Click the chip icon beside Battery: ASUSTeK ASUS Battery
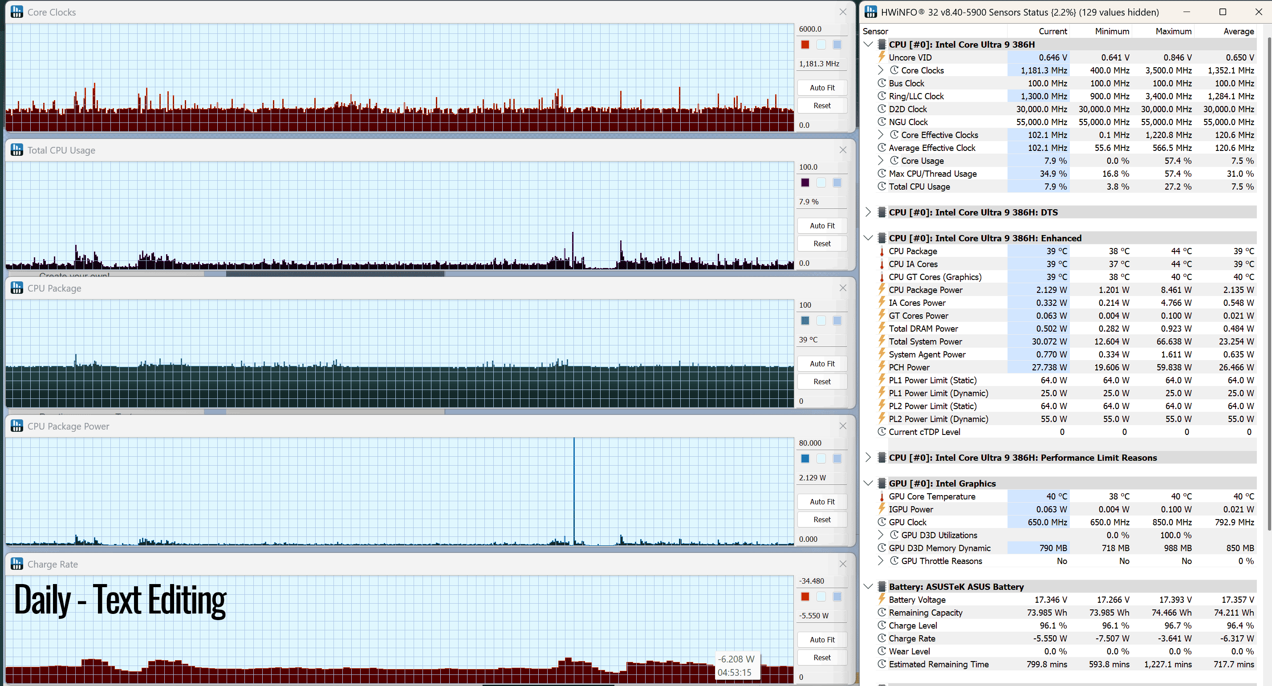This screenshot has height=686, width=1272. [882, 587]
